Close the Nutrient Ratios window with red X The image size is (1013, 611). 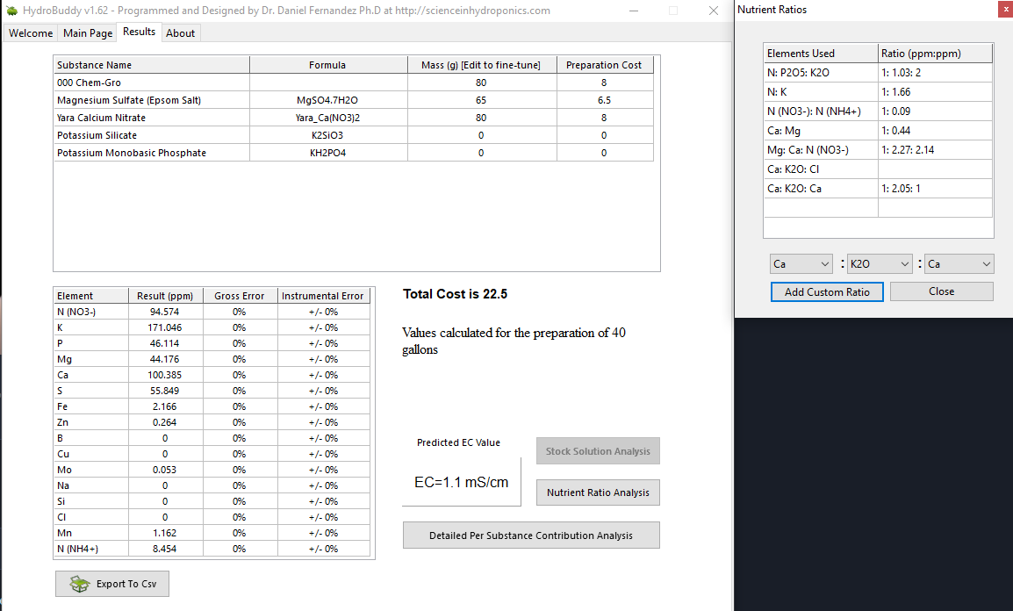[x=1006, y=10]
